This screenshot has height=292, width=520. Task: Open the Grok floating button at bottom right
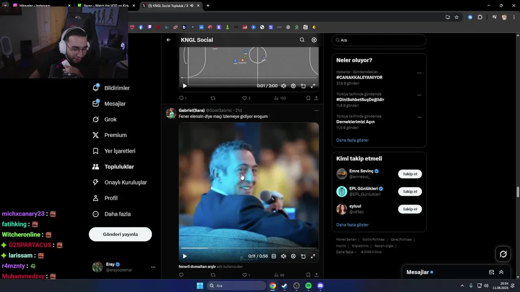tap(503, 254)
